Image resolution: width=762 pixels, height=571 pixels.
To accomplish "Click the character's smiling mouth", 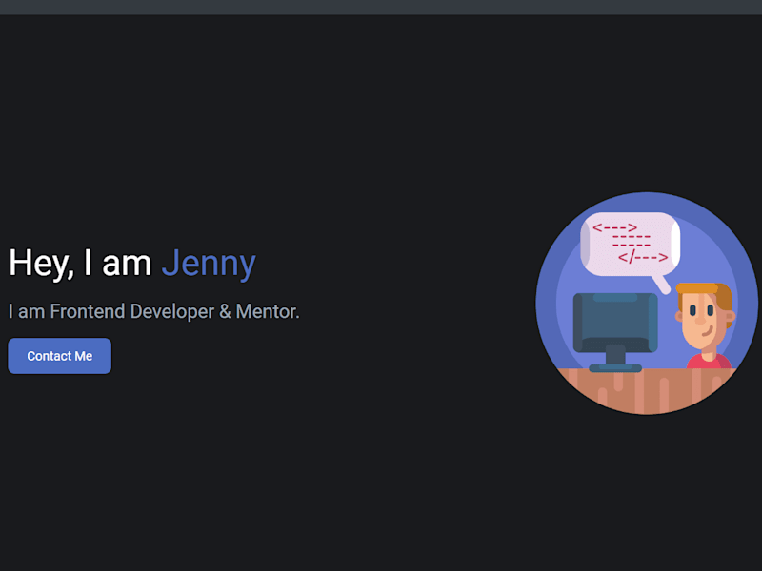I will point(708,332).
